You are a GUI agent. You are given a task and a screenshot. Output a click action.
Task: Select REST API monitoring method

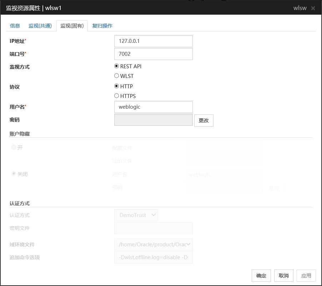pyautogui.click(x=116, y=66)
